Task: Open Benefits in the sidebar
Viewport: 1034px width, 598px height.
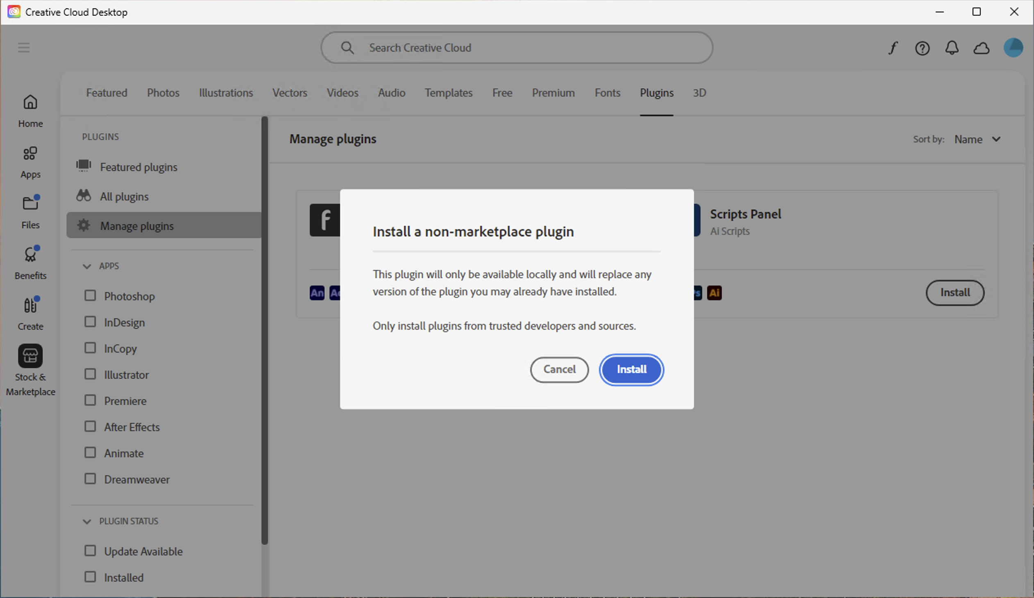Action: point(30,263)
